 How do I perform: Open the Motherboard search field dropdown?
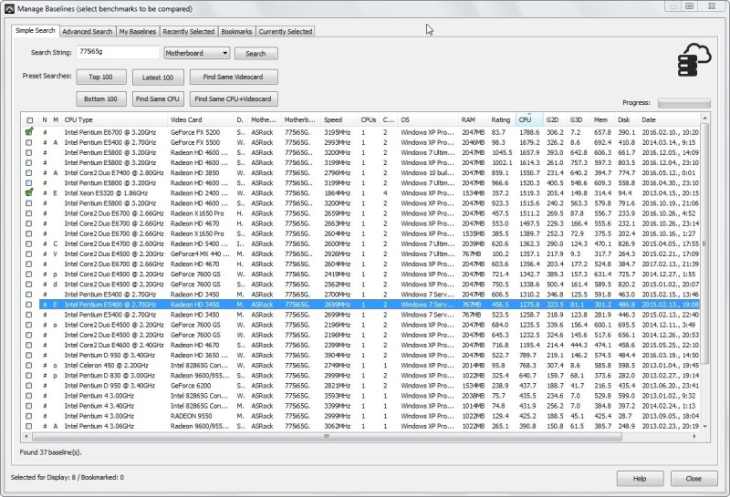197,53
